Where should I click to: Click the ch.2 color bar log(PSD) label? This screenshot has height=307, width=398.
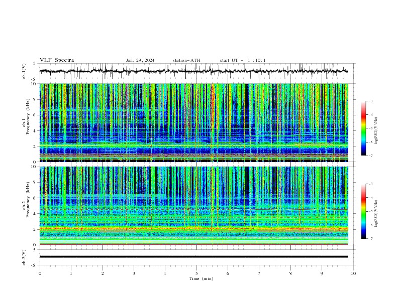(x=376, y=214)
